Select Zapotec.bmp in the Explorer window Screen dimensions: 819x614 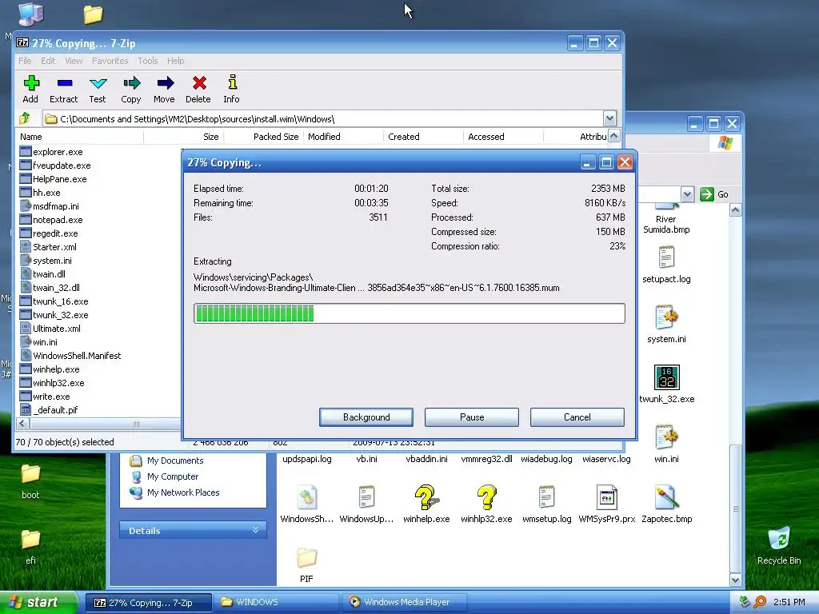(x=667, y=504)
